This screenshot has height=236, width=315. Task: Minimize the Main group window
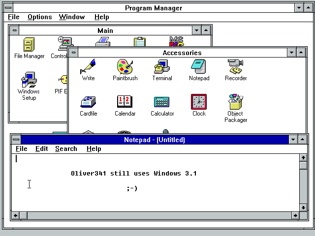coord(196,30)
